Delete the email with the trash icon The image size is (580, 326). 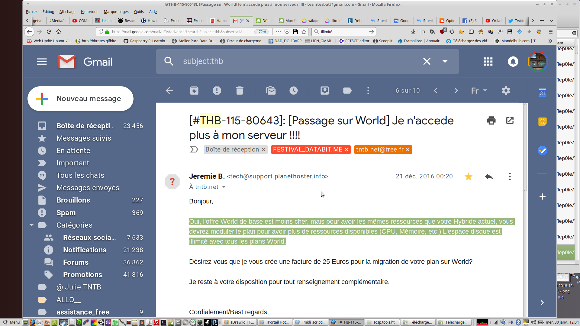(240, 91)
